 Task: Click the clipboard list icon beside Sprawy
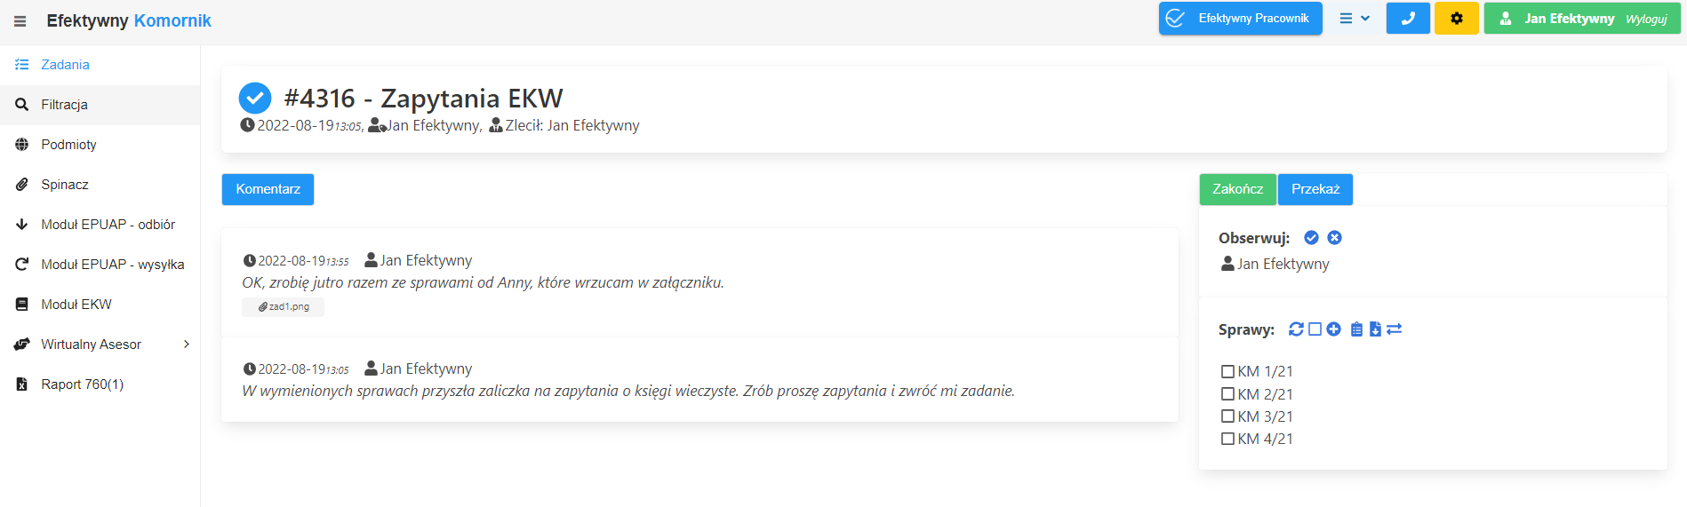(1356, 329)
